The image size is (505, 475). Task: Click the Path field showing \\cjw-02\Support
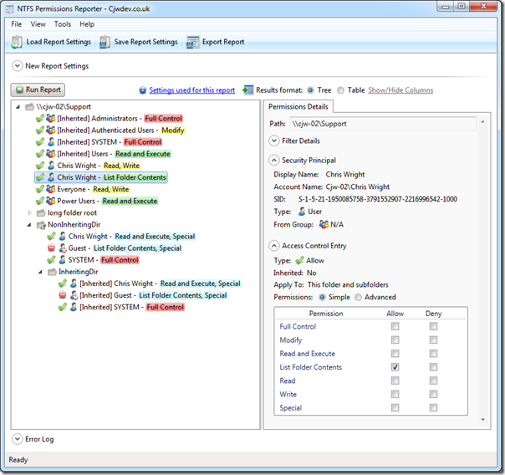(383, 124)
